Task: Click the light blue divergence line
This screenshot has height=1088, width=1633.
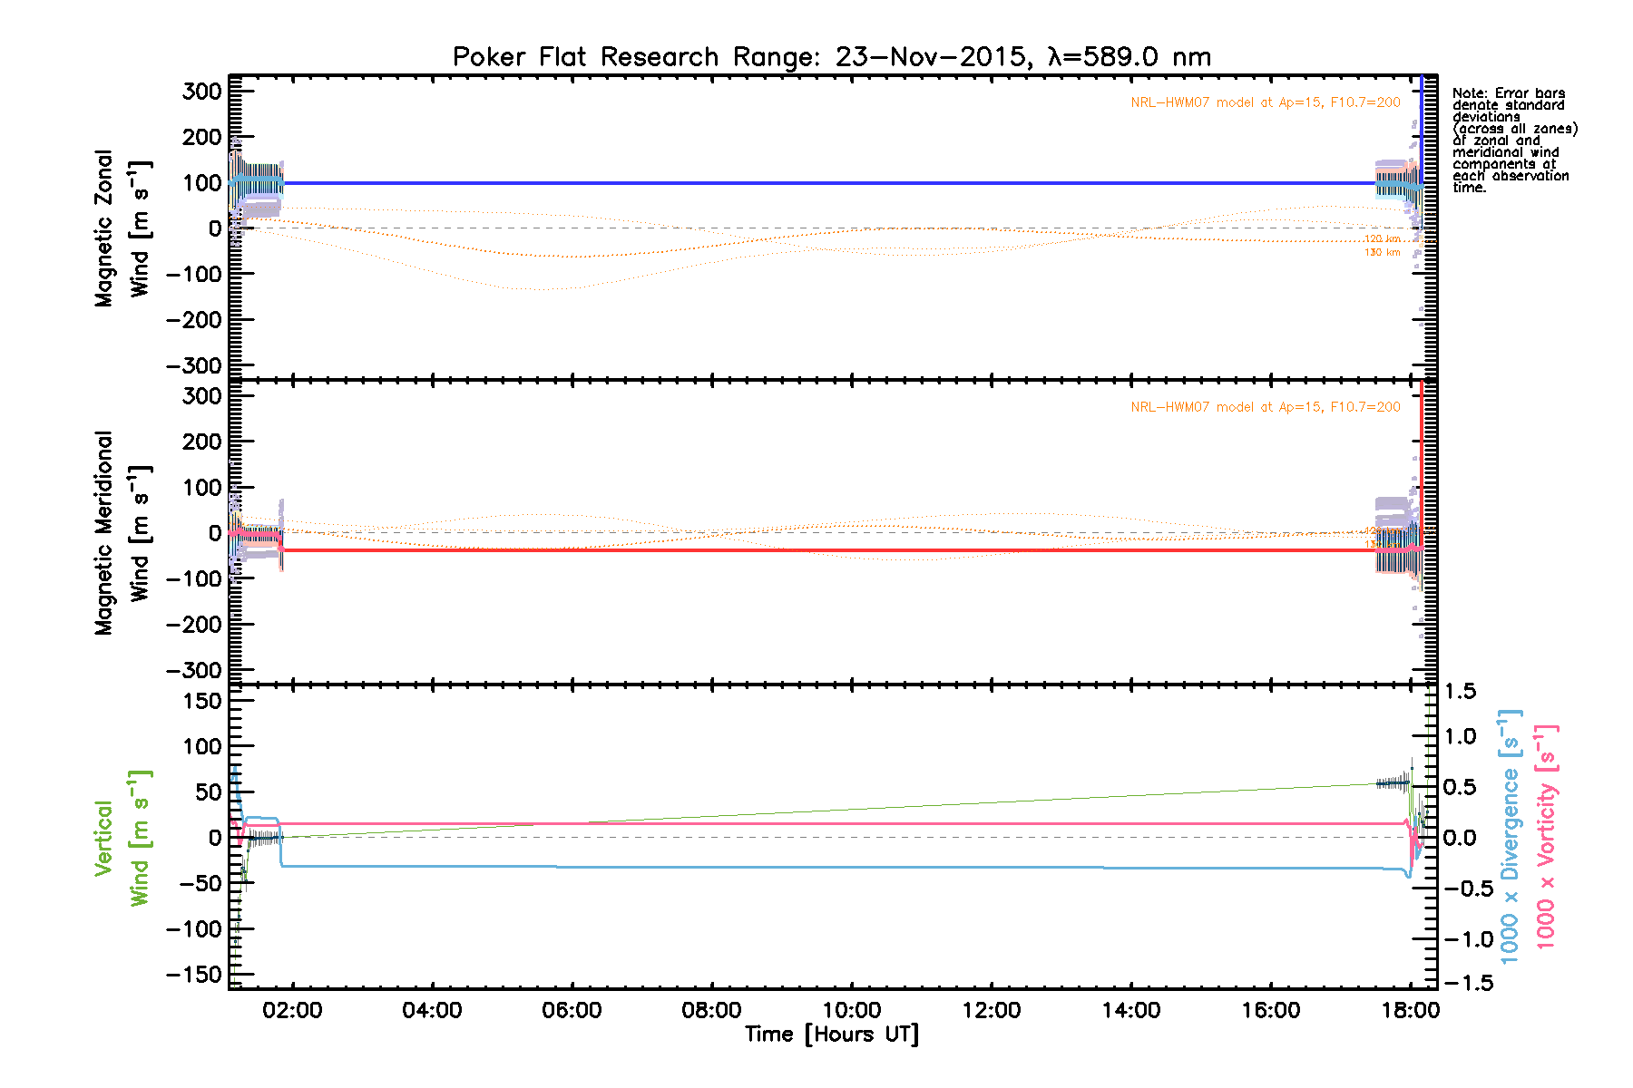Action: tap(816, 868)
